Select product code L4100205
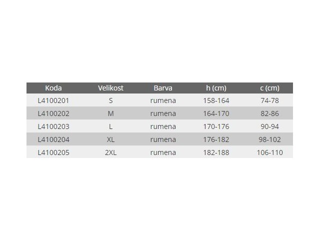Screen dimensions: 320x240 [x=53, y=152]
